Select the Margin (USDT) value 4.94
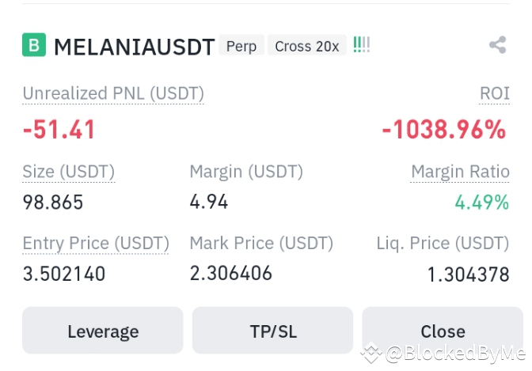532x371 pixels. coord(209,202)
